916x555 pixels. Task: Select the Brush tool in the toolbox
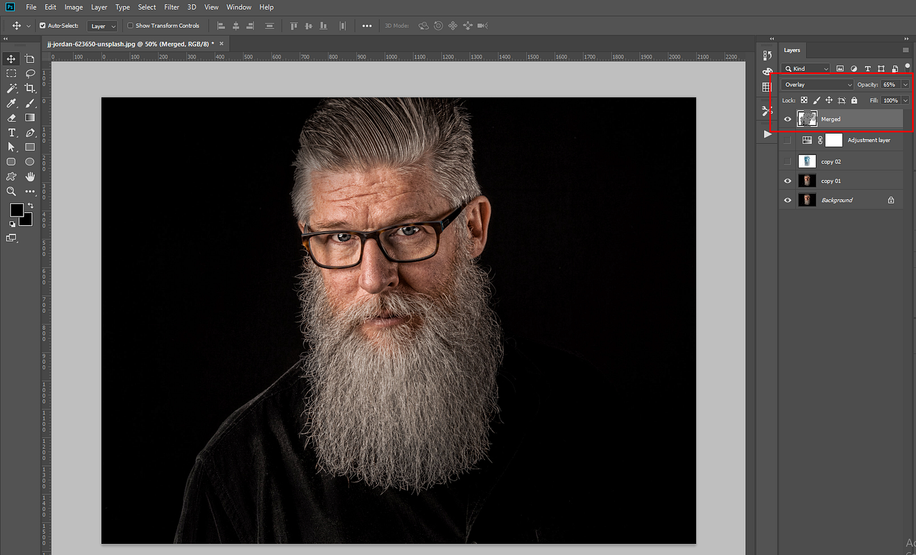point(29,103)
